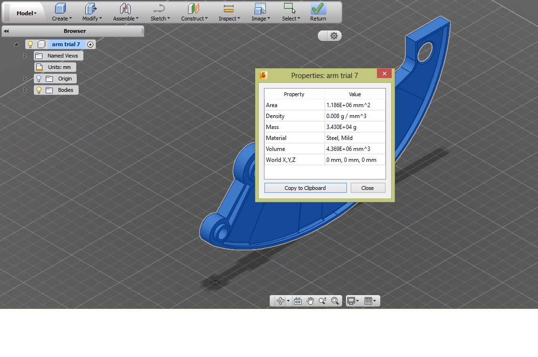Collapse the arm trial 7 tree node
The height and width of the screenshot is (357, 538).
pos(16,44)
